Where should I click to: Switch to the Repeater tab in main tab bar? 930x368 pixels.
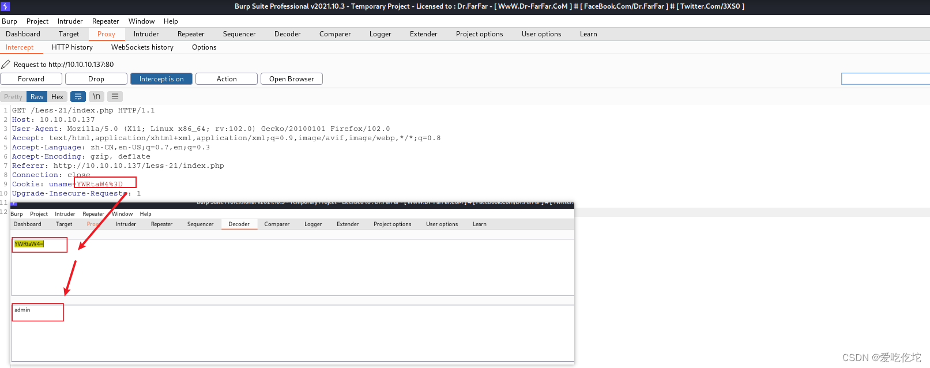191,34
